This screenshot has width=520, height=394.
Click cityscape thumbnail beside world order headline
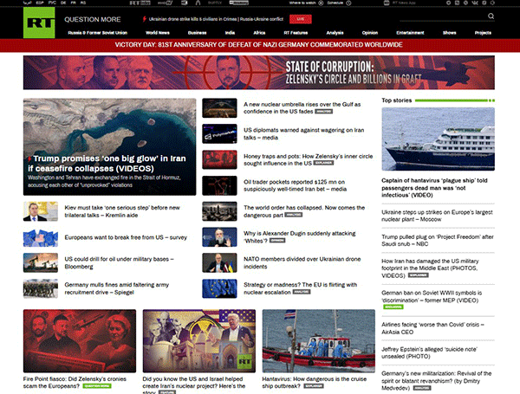(x=219, y=211)
